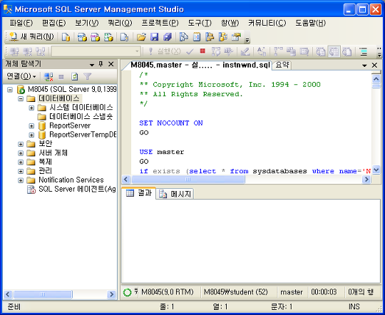Toggle auto-hide pin on 개체 탐색기 panel

click(x=101, y=64)
